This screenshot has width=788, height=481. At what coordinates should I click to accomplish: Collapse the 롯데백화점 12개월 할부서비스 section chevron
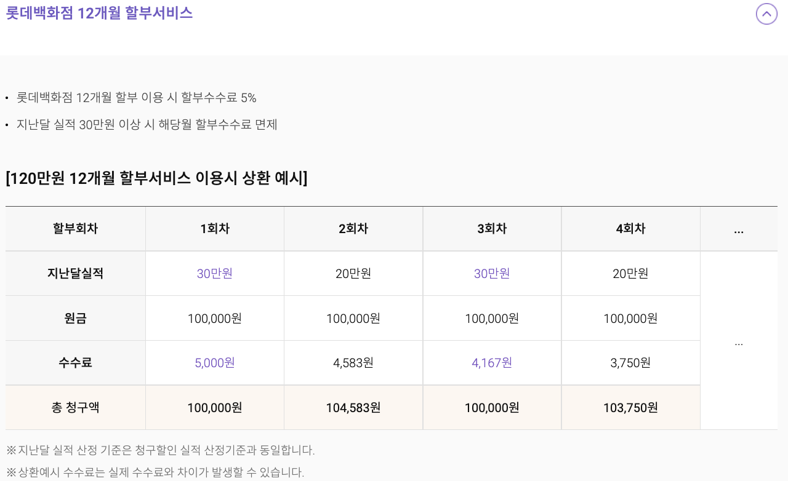(x=766, y=14)
